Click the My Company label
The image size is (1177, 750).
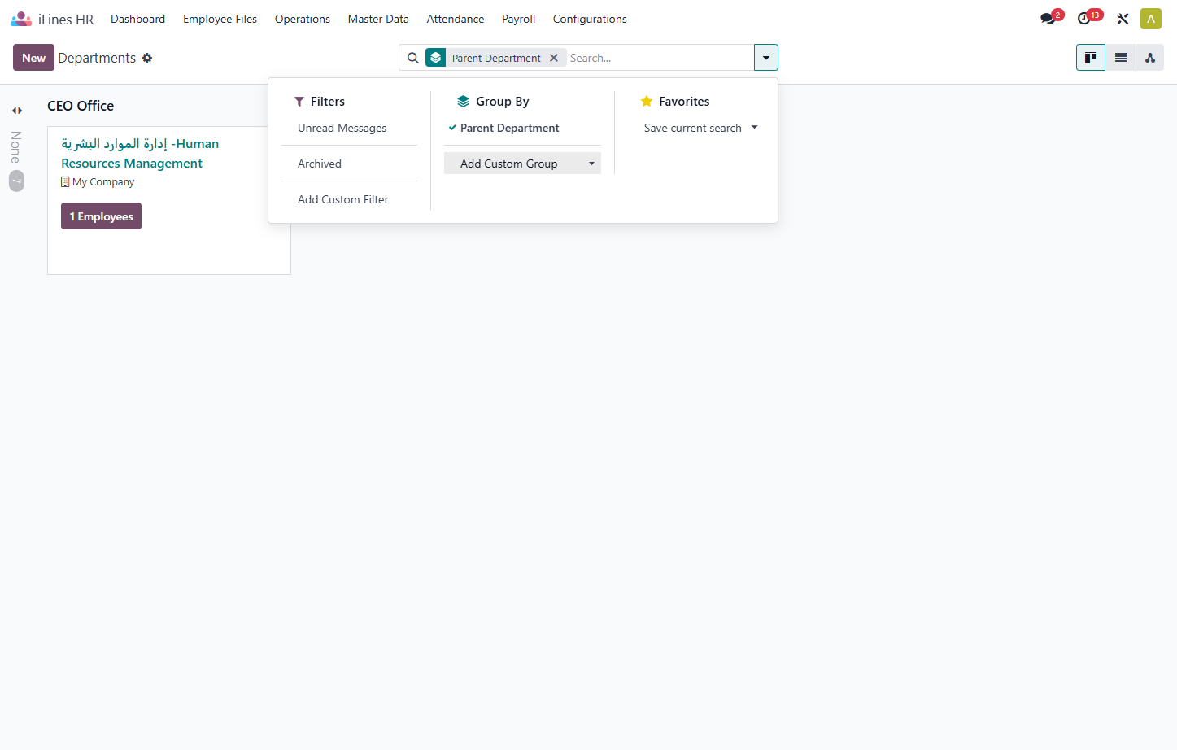[x=103, y=182]
